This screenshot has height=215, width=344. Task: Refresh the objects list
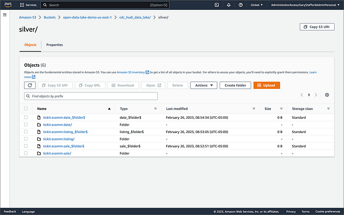pyautogui.click(x=30, y=85)
